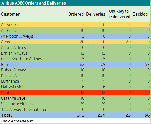
Task: Click the 'China Southern Airlines' customer cell
Action: 22,59
